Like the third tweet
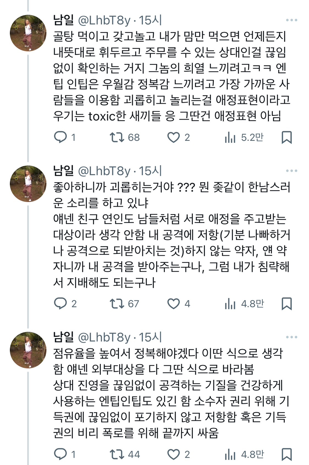This screenshot has height=465, width=309. pos(174,454)
